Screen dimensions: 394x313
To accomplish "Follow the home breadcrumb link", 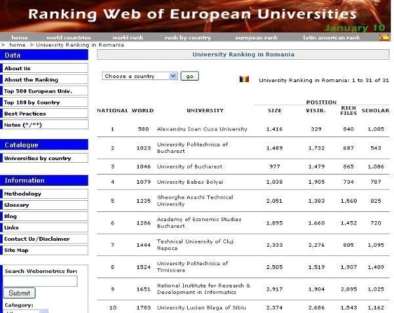I will click(x=17, y=45).
